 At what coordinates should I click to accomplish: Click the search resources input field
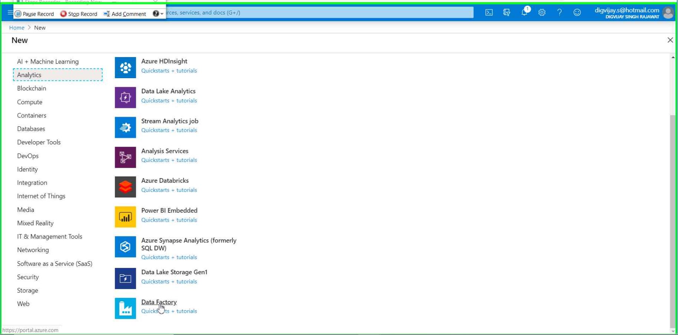(x=319, y=13)
